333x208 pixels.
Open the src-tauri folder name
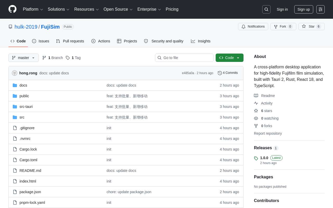coord(26,107)
